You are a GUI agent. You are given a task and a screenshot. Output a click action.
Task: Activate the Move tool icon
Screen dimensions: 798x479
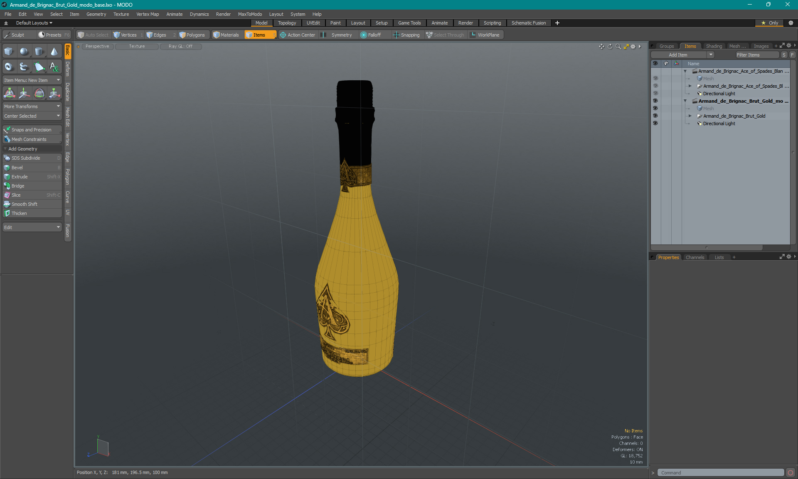pos(24,93)
